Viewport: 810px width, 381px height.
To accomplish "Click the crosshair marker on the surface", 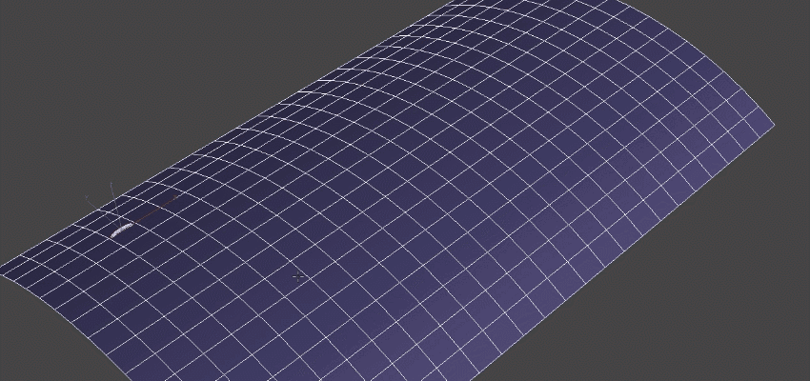I will [x=298, y=277].
